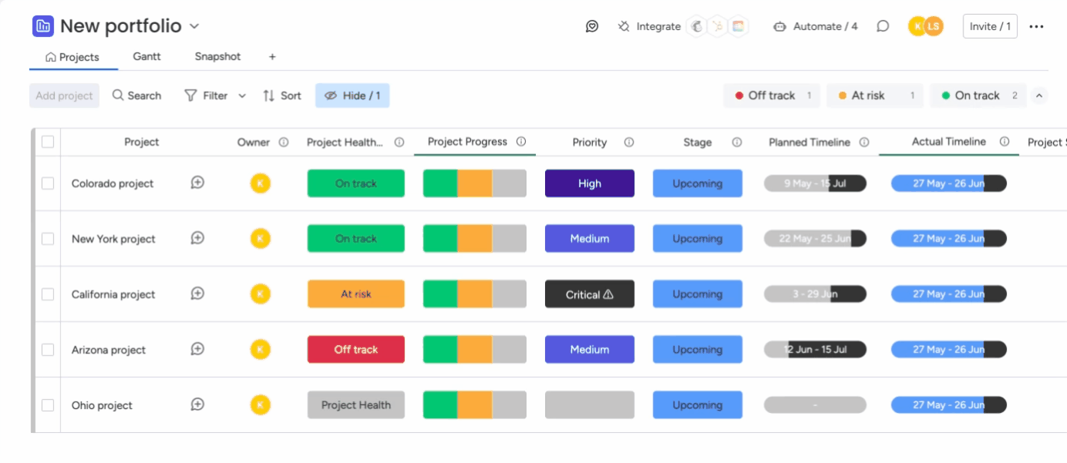This screenshot has height=463, width=1067.
Task: Open conversation for Colorado project
Action: click(x=197, y=183)
